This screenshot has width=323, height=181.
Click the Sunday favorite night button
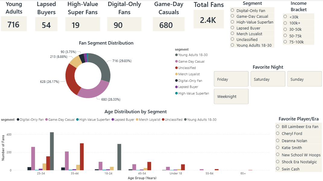[304, 79]
